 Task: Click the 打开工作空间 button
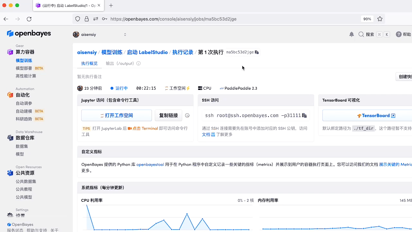pos(116,115)
